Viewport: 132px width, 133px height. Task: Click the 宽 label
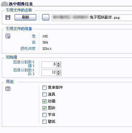coord(33,36)
